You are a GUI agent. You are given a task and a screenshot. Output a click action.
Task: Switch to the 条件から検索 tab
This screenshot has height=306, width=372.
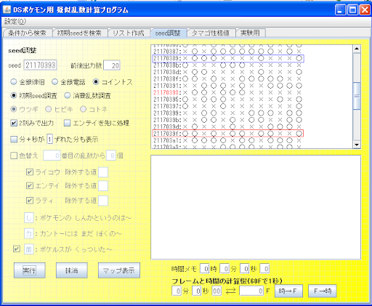coord(27,33)
